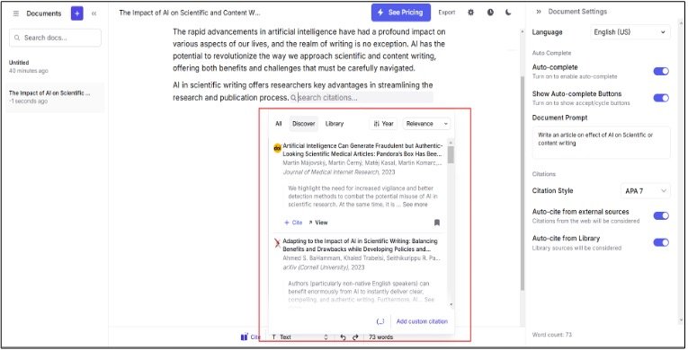This screenshot has height=350, width=688.
Task: Open the Citation Style APA 7 dropdown
Action: (x=646, y=191)
